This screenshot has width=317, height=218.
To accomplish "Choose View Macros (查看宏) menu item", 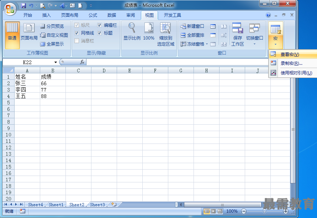I will point(293,54).
